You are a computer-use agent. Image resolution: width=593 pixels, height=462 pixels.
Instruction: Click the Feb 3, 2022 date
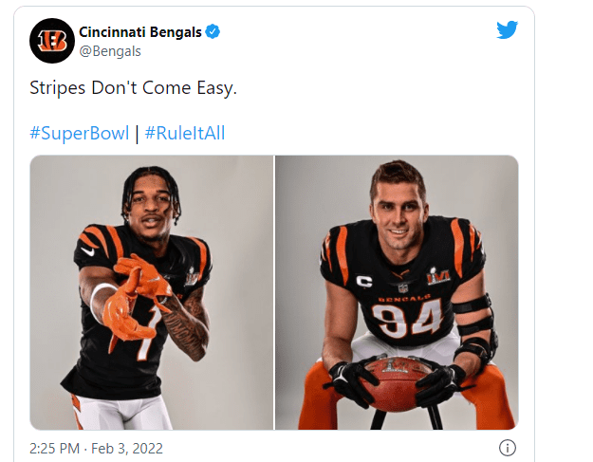coord(127,449)
